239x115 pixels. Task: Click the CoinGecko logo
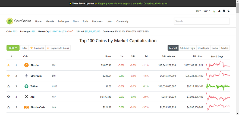[18, 21]
